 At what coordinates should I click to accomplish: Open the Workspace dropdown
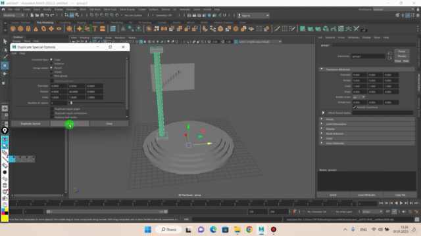coord(393,9)
